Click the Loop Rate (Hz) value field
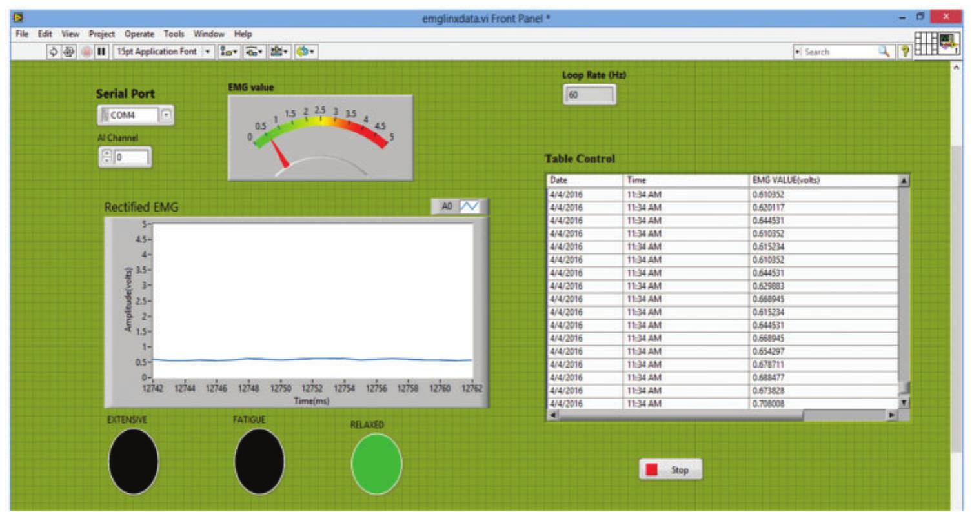972x512 pixels. (589, 95)
